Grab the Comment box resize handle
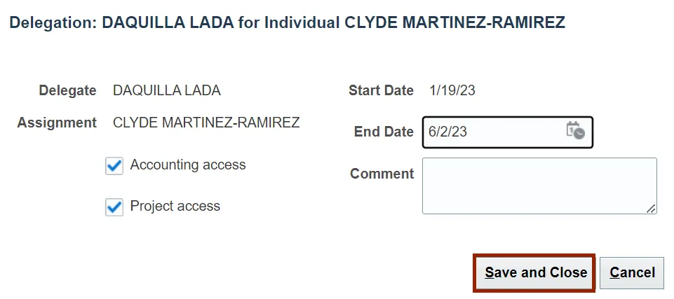674x299 pixels. pos(652,208)
